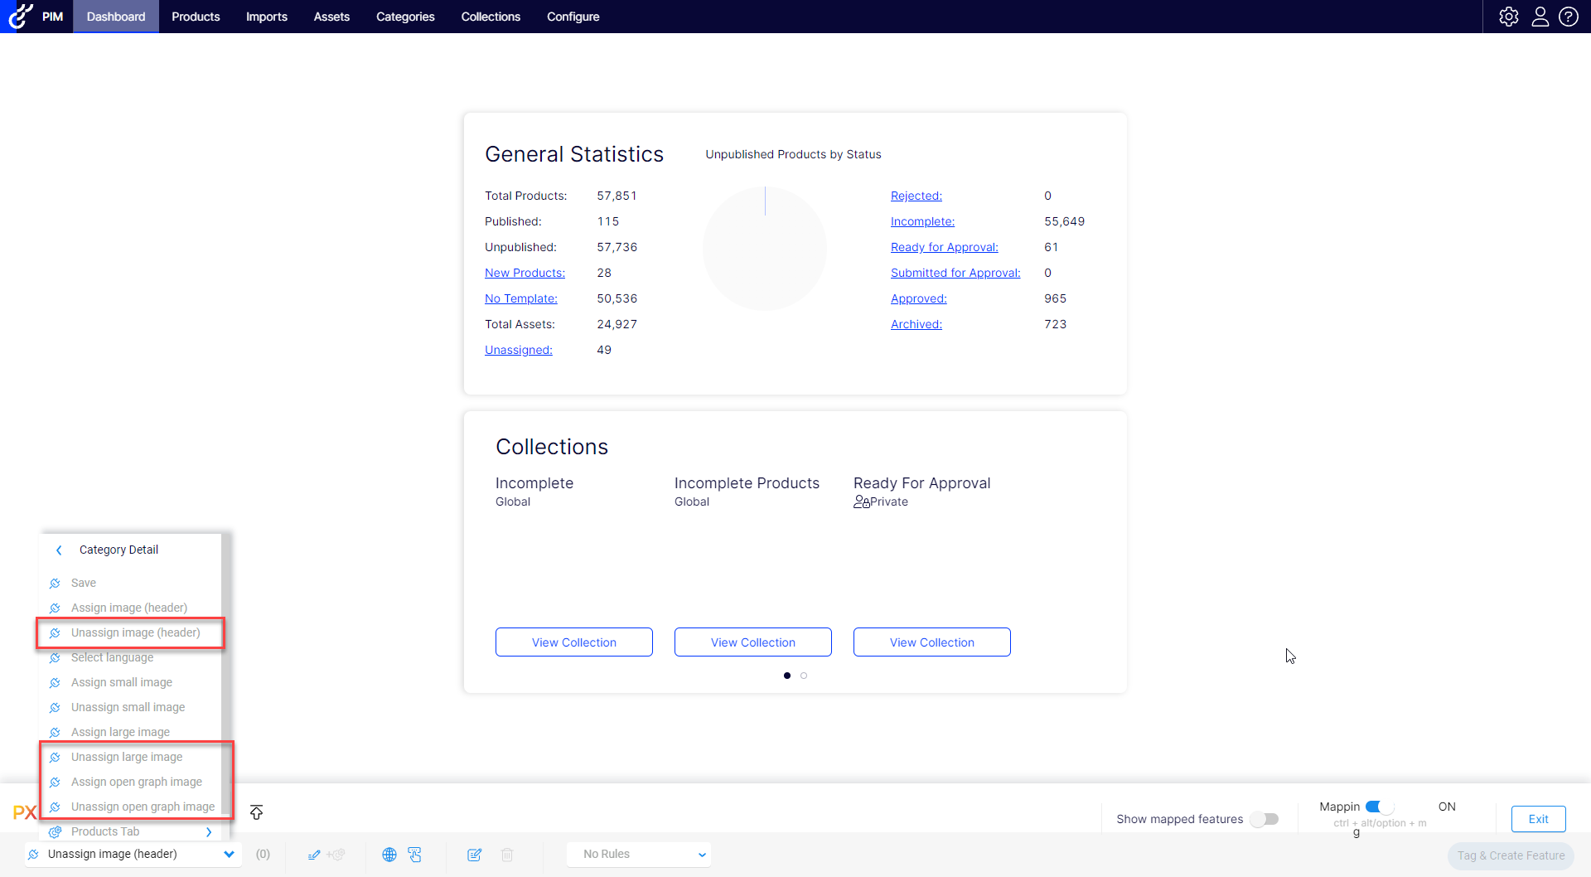Click the icon beside Unassign small image

pos(55,708)
